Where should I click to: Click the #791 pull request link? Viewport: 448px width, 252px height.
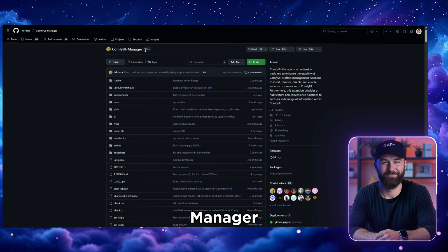tap(231, 189)
